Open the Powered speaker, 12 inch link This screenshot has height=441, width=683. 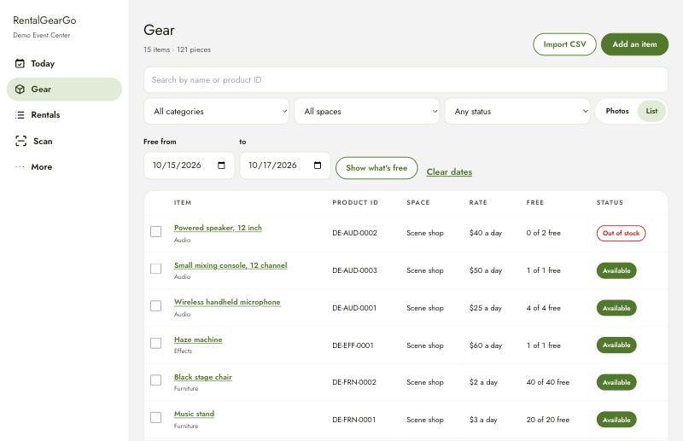pos(218,228)
